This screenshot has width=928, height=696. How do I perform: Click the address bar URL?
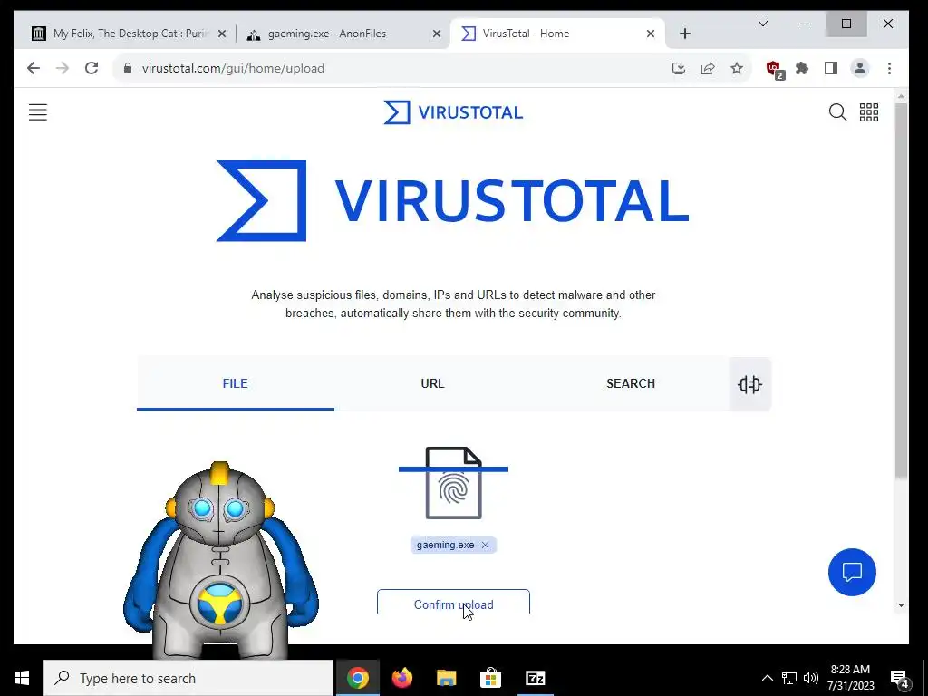pyautogui.click(x=233, y=68)
